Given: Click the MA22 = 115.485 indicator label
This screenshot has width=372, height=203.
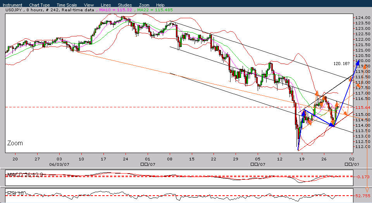Looking at the screenshot, I should click(x=155, y=10).
